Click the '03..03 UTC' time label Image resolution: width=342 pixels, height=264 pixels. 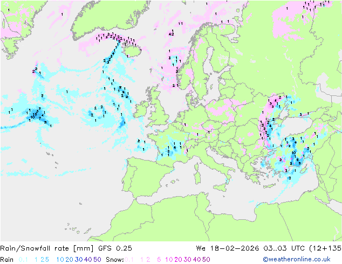[284, 248]
